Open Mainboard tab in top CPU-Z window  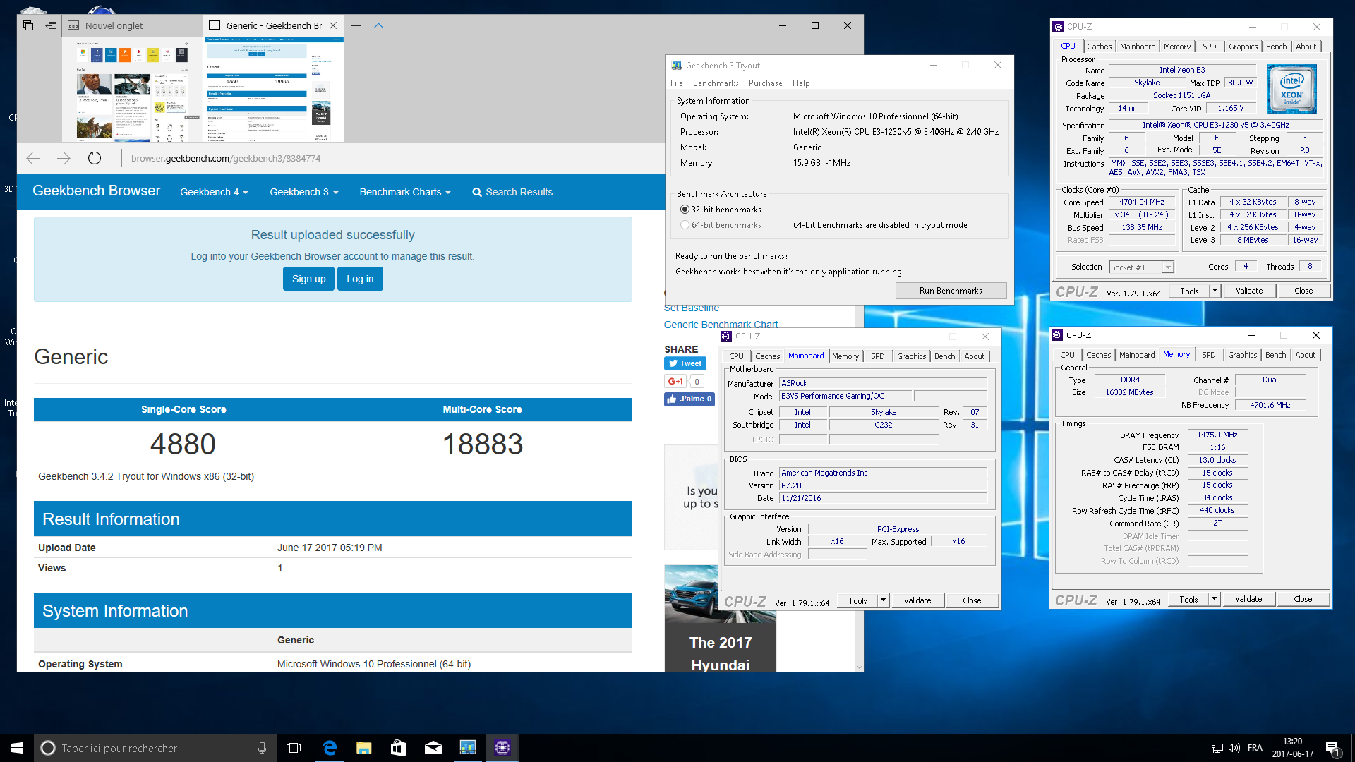click(1138, 47)
